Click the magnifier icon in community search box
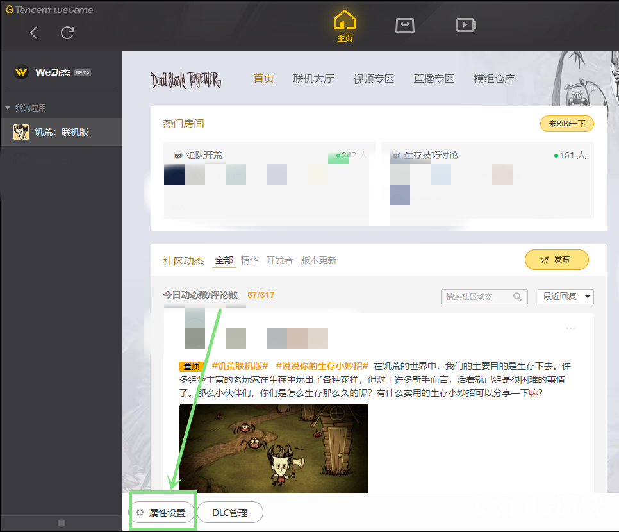This screenshot has height=532, width=619. [x=517, y=297]
